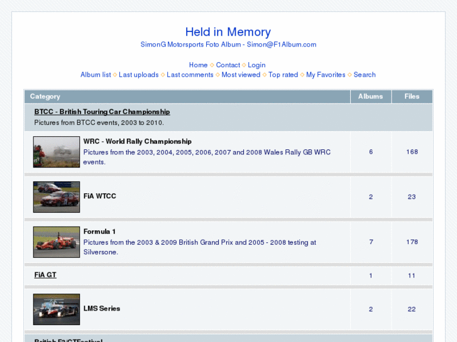Click the WRC albums count 6
This screenshot has height=342, width=457.
pos(371,152)
